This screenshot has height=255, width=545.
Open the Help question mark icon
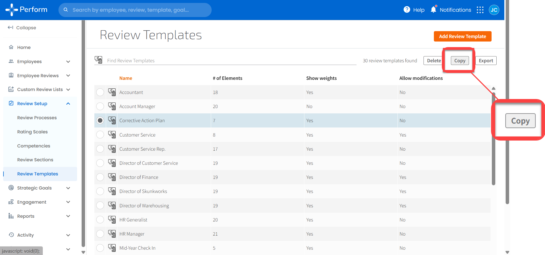pos(407,10)
